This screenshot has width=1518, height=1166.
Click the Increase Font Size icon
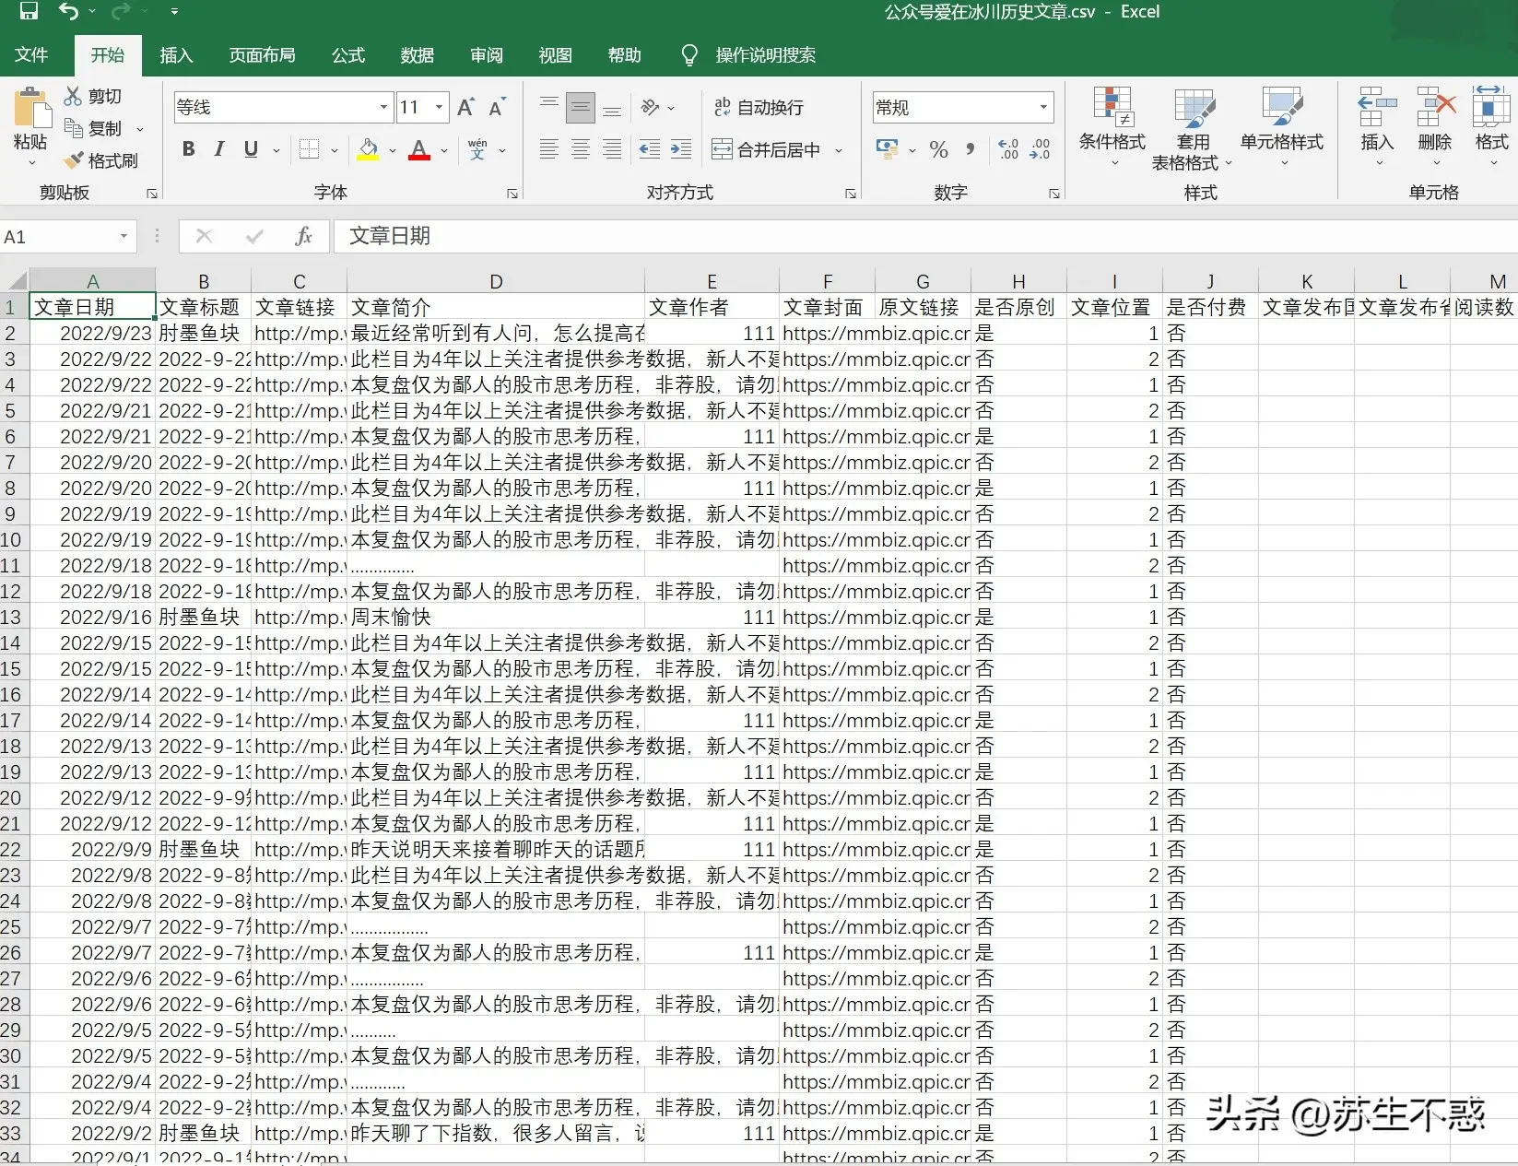[x=466, y=108]
